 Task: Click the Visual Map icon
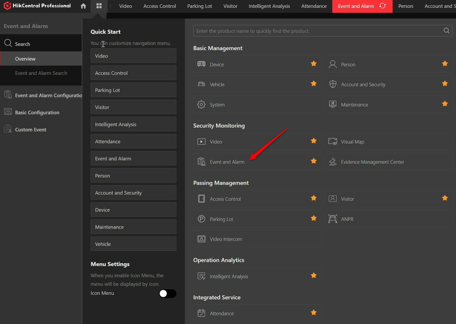click(x=333, y=141)
